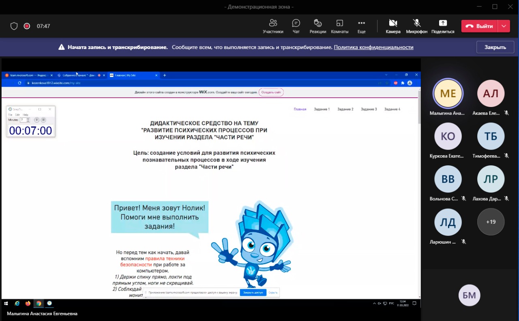Image resolution: width=519 pixels, height=321 pixels.
Task: Expand the dropdown arrow next to Выйти
Action: [x=504, y=26]
